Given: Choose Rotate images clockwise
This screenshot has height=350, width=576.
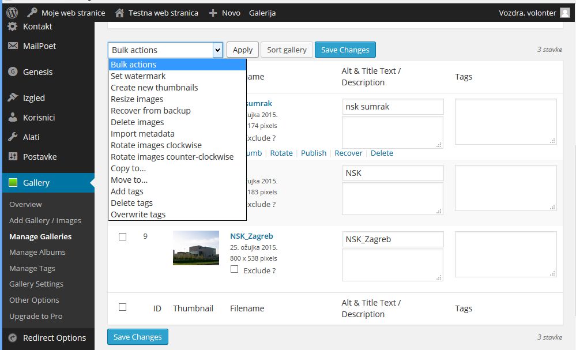Looking at the screenshot, I should pyautogui.click(x=178, y=145).
